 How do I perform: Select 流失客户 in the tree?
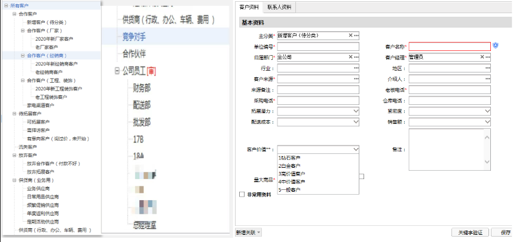coord(28,147)
